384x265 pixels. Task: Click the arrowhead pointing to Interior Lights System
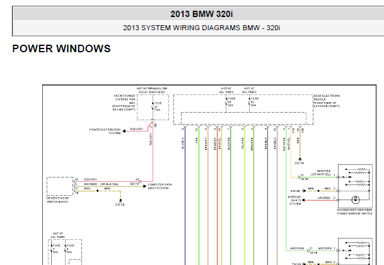303,200
